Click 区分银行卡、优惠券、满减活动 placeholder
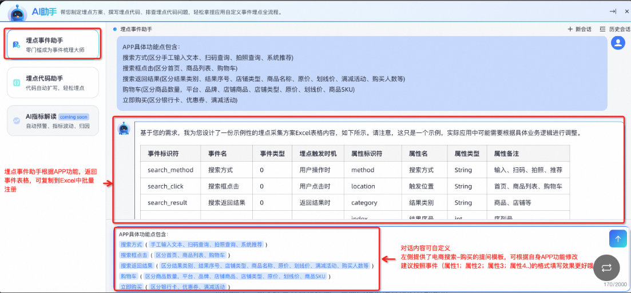 (188, 287)
